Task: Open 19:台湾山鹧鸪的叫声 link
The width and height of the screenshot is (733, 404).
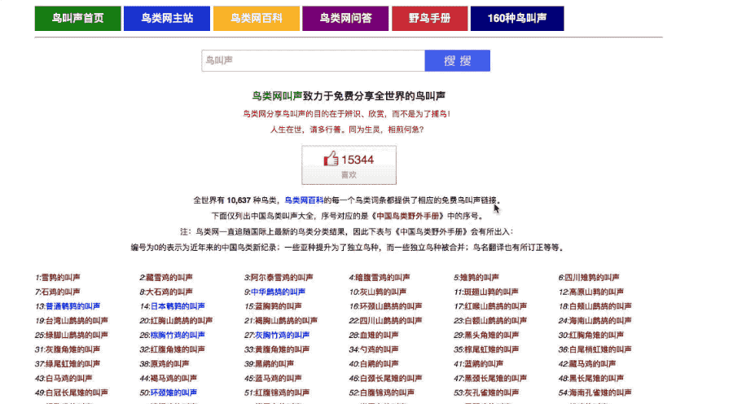Action: [72, 321]
